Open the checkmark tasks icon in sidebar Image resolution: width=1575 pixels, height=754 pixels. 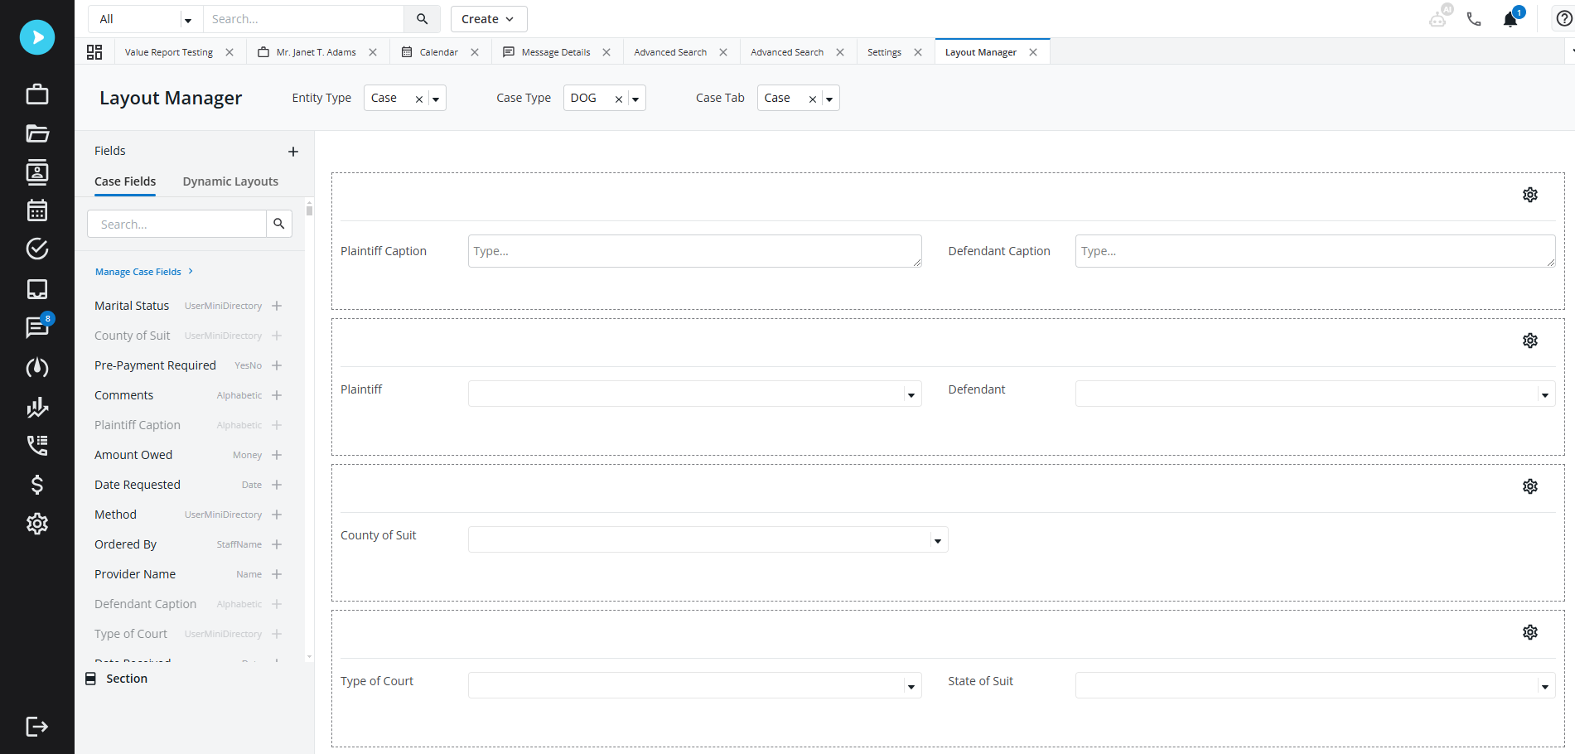click(37, 249)
